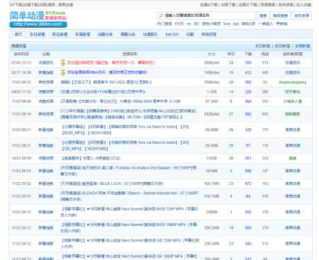
Task: Open the Fumetsu no Anata e 2nd Season entry
Action: [x=128, y=171]
